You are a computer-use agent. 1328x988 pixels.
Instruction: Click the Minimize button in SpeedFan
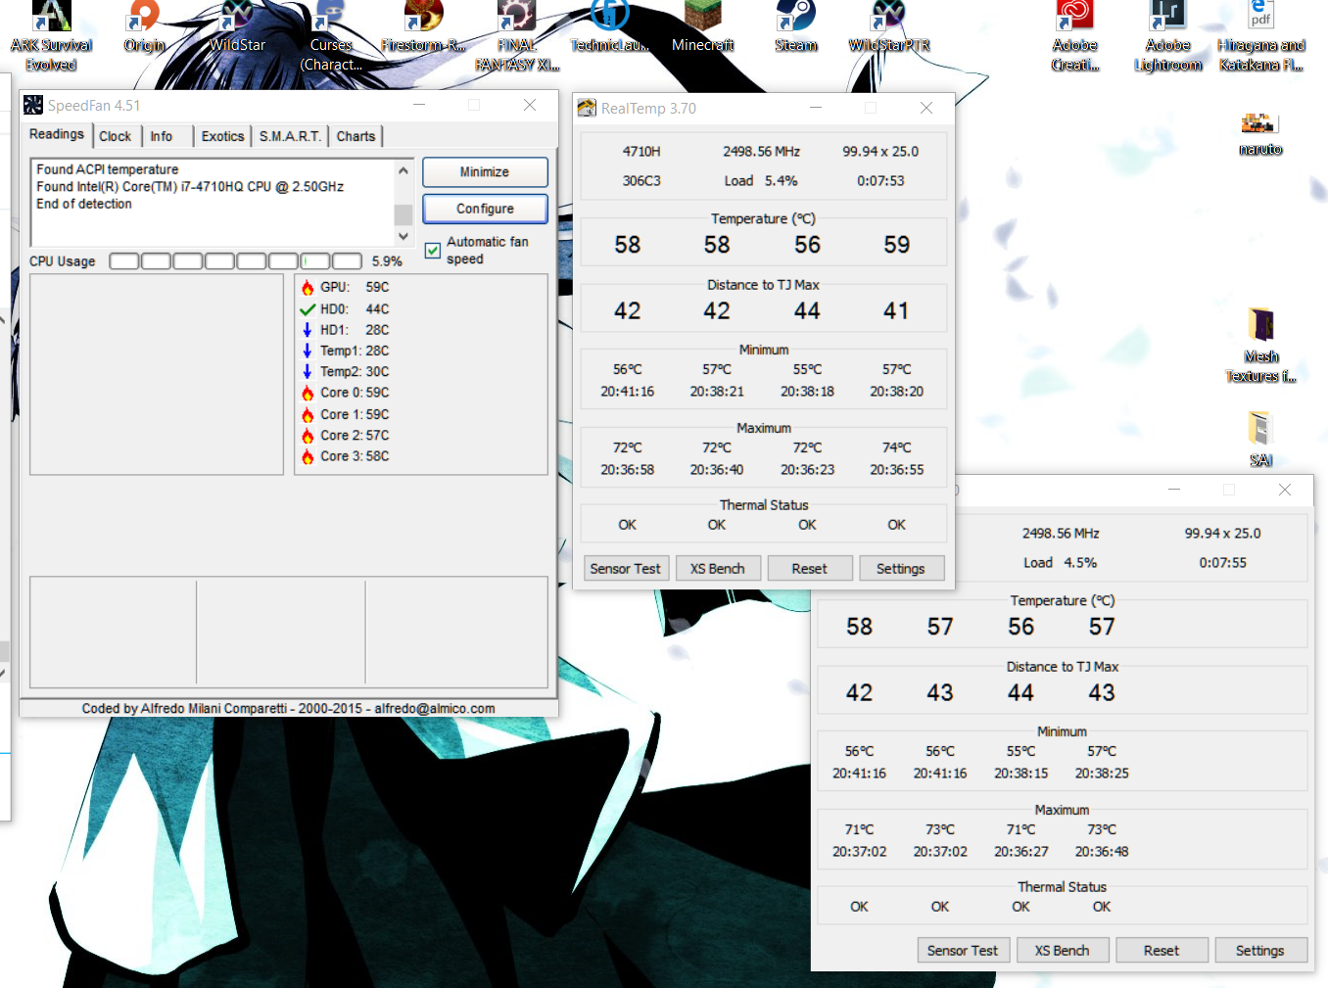click(485, 171)
